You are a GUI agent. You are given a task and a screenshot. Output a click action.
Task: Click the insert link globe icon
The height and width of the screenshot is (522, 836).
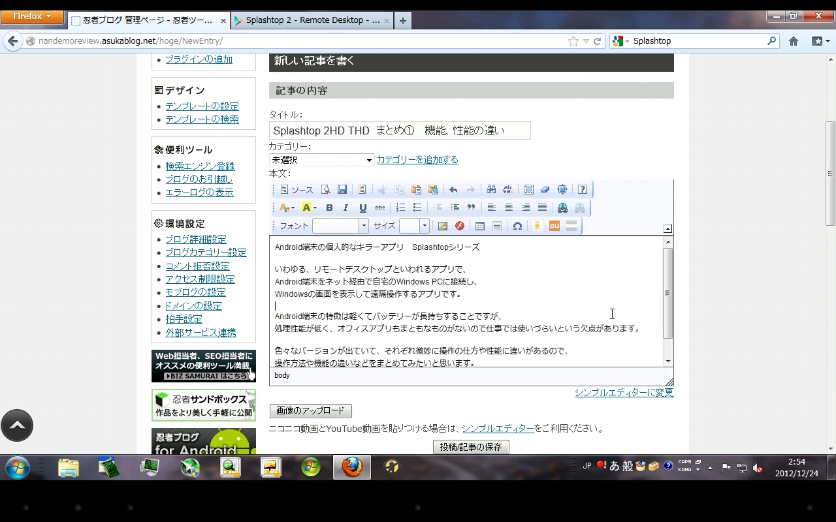point(562,208)
